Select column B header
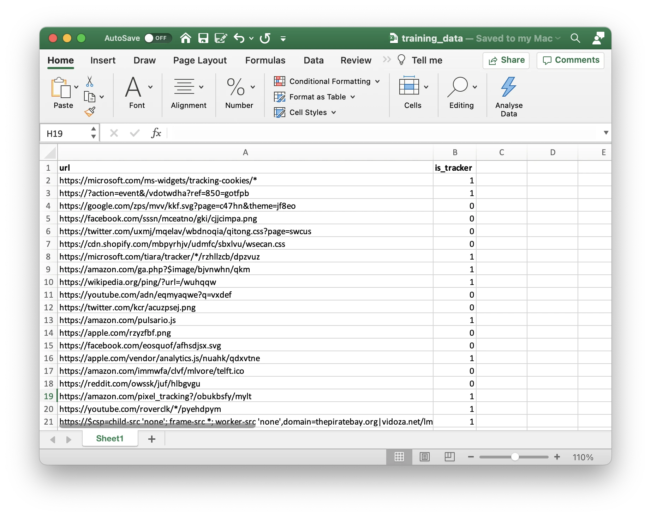This screenshot has height=517, width=651. coord(455,152)
